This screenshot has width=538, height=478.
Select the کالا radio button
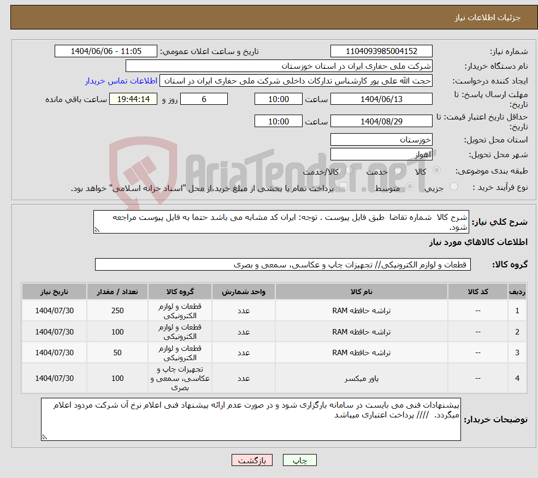click(436, 170)
